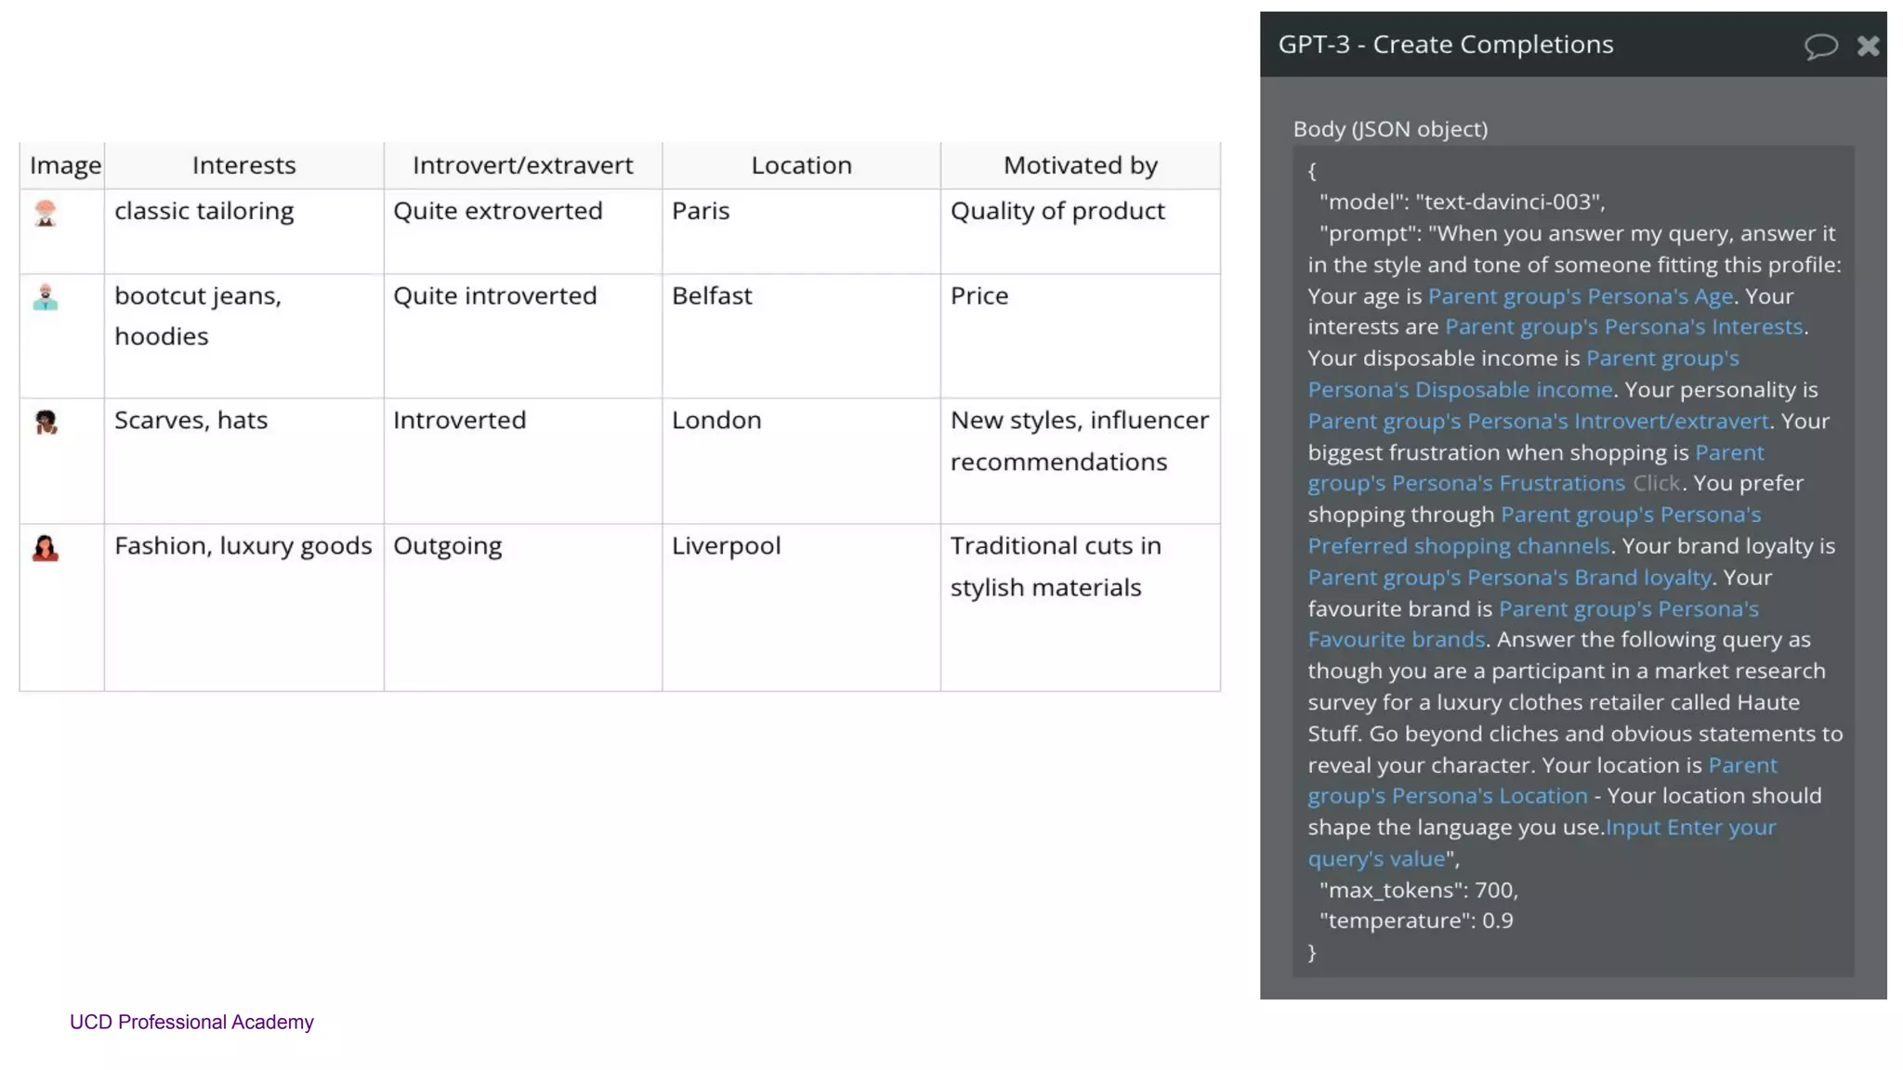
Task: Click the gray Click placeholder text
Action: [x=1656, y=484]
